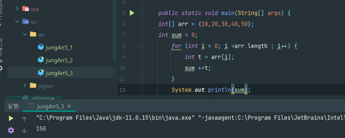Run main via green gutter arrow
Viewport: 345px width, 138px height.
[x=132, y=13]
